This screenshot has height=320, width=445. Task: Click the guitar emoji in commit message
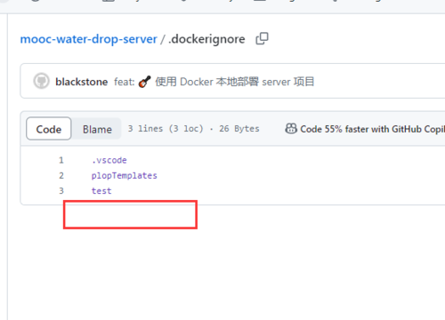point(144,82)
